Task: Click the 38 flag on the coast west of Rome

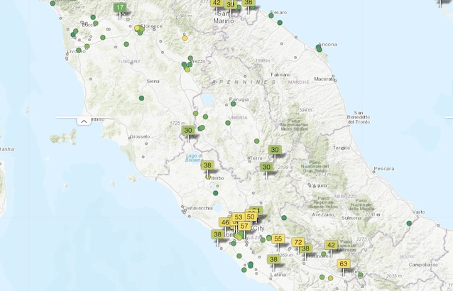Action: [x=217, y=234]
